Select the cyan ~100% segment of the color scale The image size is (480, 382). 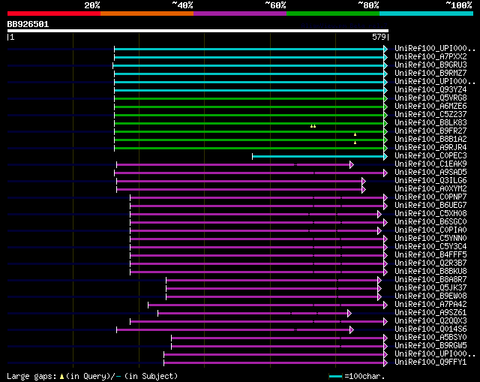click(x=427, y=14)
